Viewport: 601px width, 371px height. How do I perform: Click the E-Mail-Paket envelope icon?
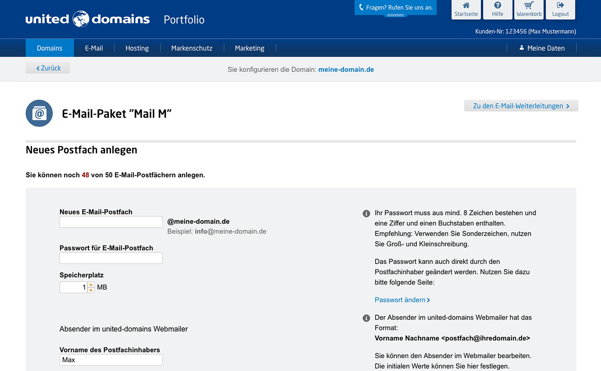click(x=39, y=113)
